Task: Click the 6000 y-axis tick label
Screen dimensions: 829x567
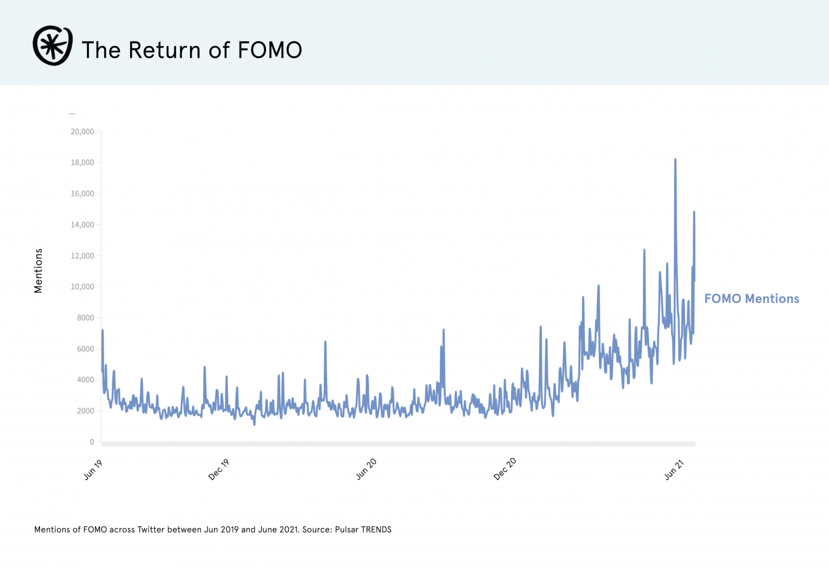Action: 85,349
